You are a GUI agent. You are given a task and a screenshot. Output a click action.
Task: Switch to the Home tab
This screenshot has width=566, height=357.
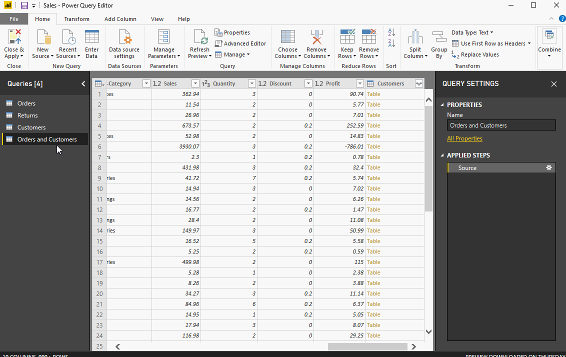42,19
